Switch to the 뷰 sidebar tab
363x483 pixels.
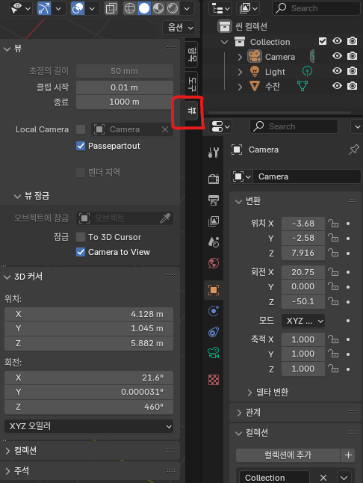[x=192, y=111]
